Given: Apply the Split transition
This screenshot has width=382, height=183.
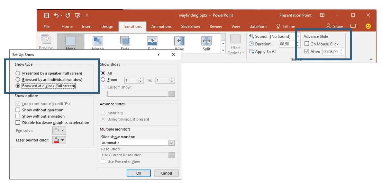Looking at the screenshot, I should pyautogui.click(x=206, y=41).
